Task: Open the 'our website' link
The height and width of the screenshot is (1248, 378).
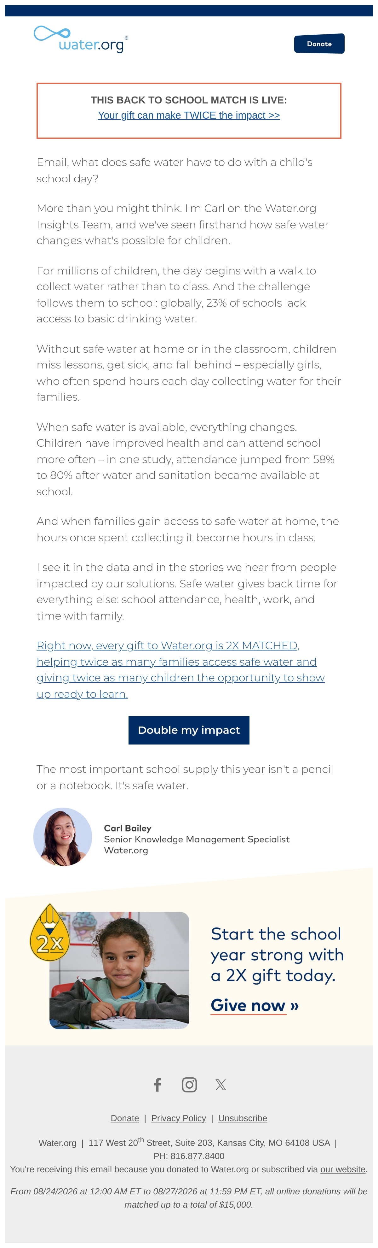Action: pos(343,1169)
